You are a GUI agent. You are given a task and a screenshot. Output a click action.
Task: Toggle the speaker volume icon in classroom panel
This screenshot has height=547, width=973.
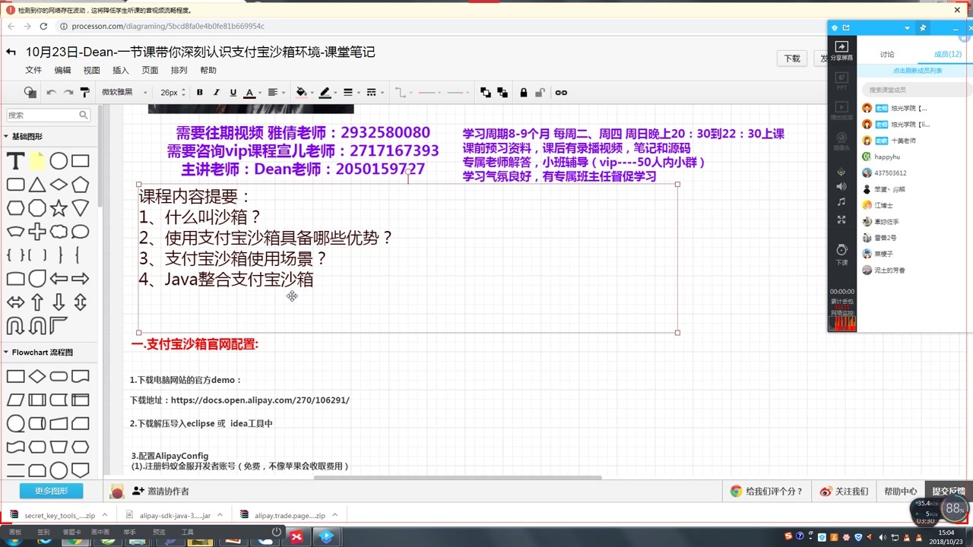[841, 186]
